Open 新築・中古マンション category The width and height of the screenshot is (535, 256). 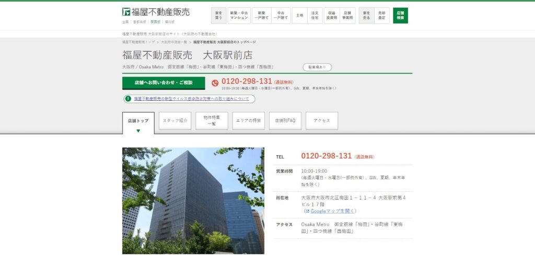[x=239, y=15]
